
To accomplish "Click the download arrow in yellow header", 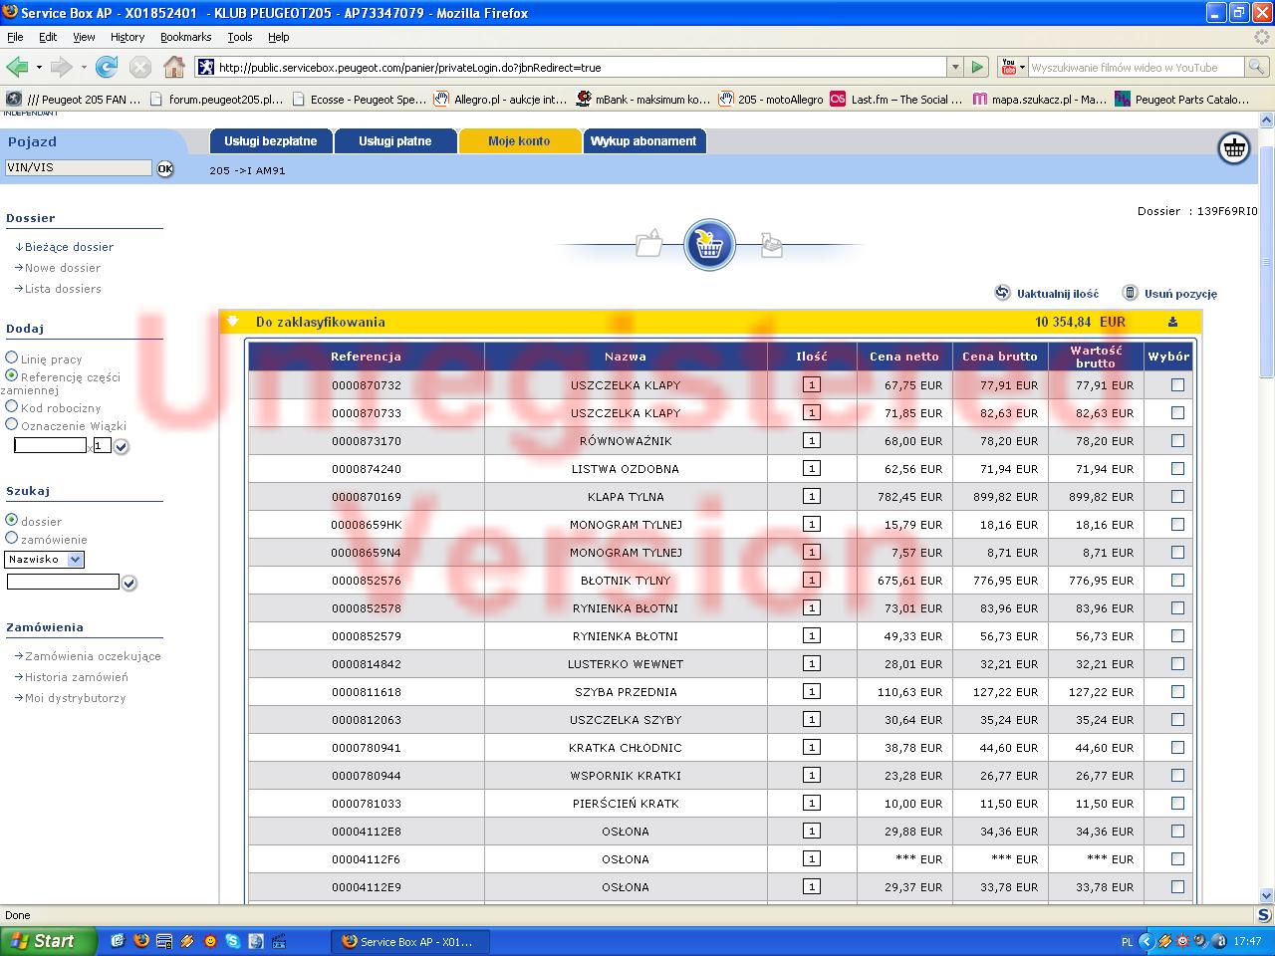I will coord(1172,322).
